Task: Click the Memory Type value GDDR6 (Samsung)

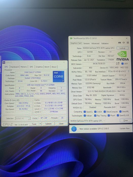Action: coord(93,83)
